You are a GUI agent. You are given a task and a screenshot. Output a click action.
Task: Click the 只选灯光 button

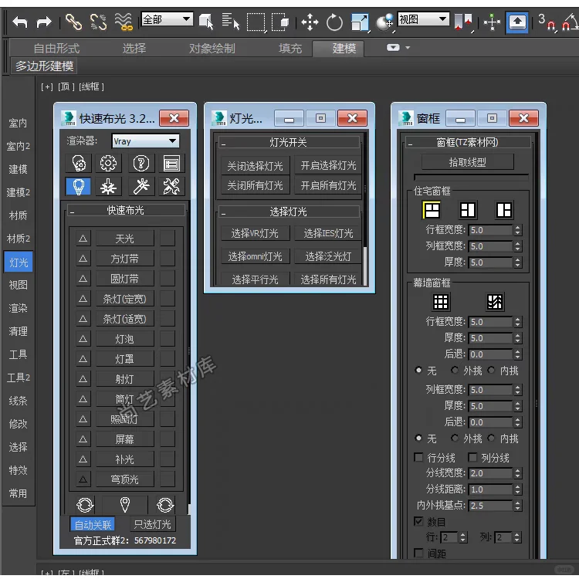(x=152, y=524)
